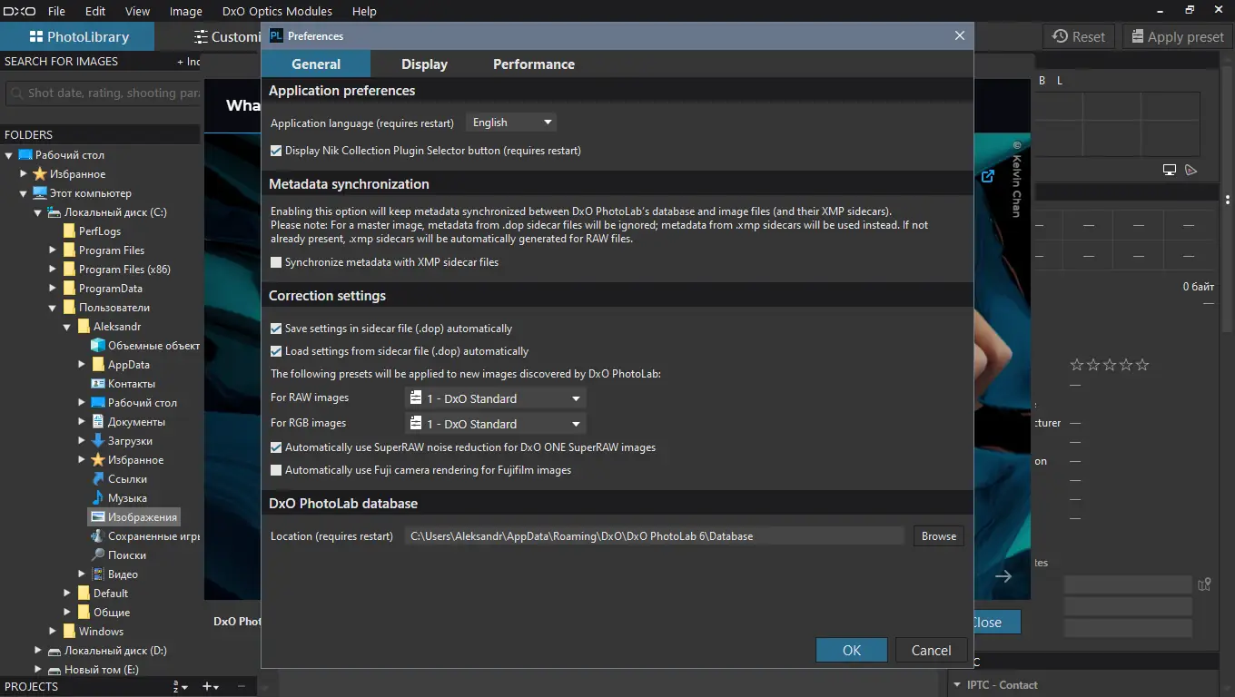1235x697 pixels.
Task: Click the projects sort A-Z icon
Action: click(179, 687)
